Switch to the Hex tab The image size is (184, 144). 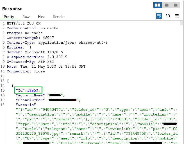click(x=41, y=17)
